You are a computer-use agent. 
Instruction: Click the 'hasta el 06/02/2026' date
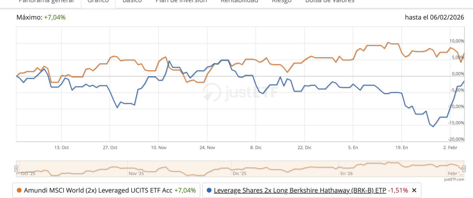pyautogui.click(x=435, y=18)
